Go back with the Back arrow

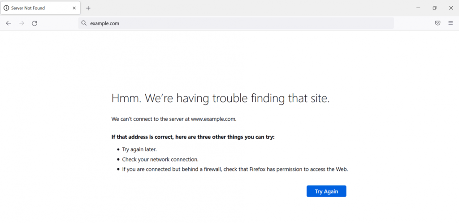(x=9, y=23)
